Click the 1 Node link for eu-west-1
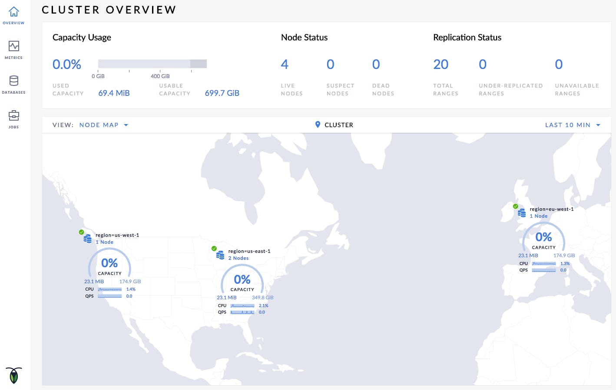 539,216
